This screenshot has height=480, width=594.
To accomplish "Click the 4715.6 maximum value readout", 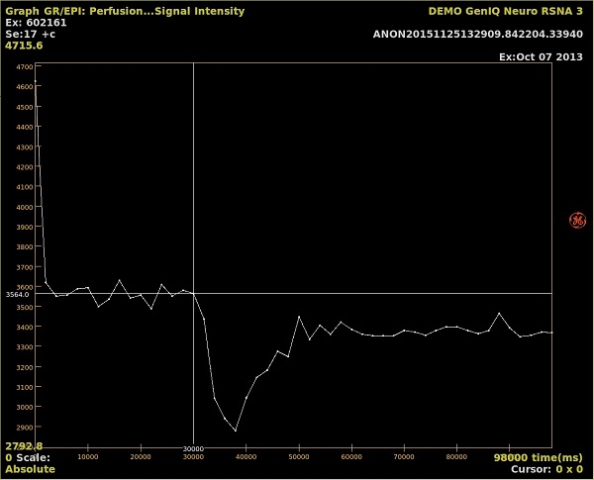I will (x=25, y=46).
